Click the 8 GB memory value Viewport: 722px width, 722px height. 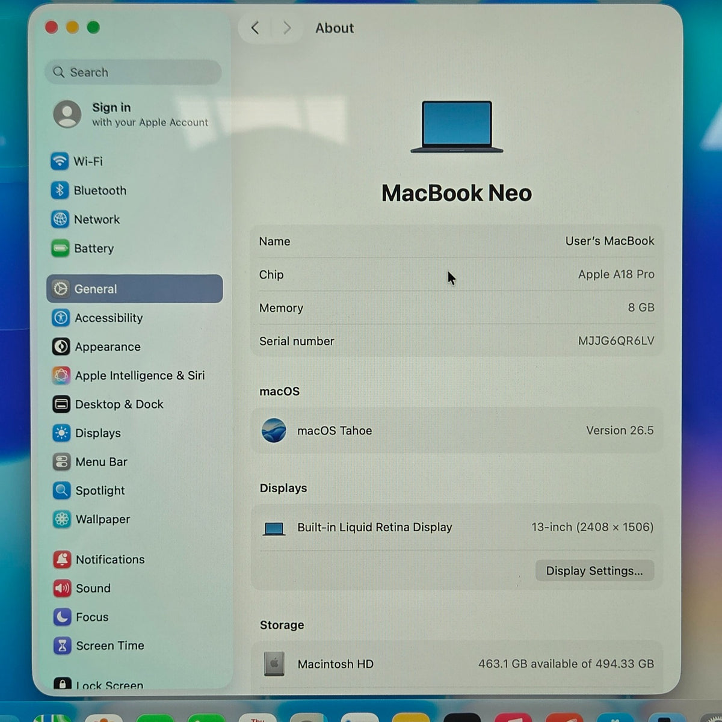(641, 307)
